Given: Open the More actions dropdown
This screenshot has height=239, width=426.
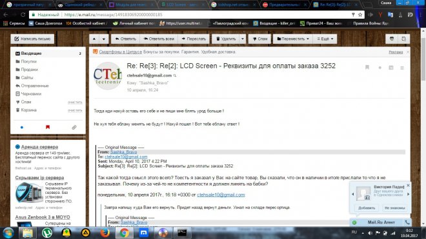Looking at the screenshot, I should point(325,39).
